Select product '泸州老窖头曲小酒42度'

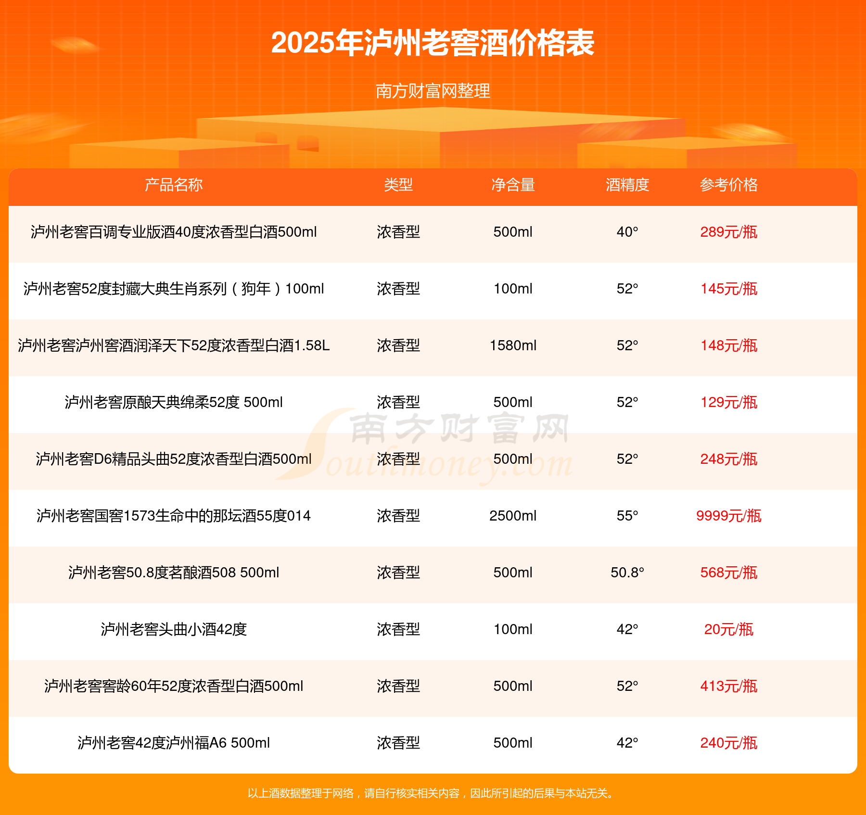174,629
